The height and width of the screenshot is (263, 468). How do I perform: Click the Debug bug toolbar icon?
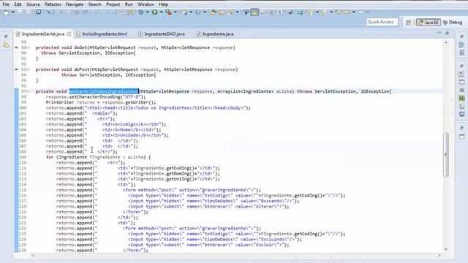tap(141, 12)
